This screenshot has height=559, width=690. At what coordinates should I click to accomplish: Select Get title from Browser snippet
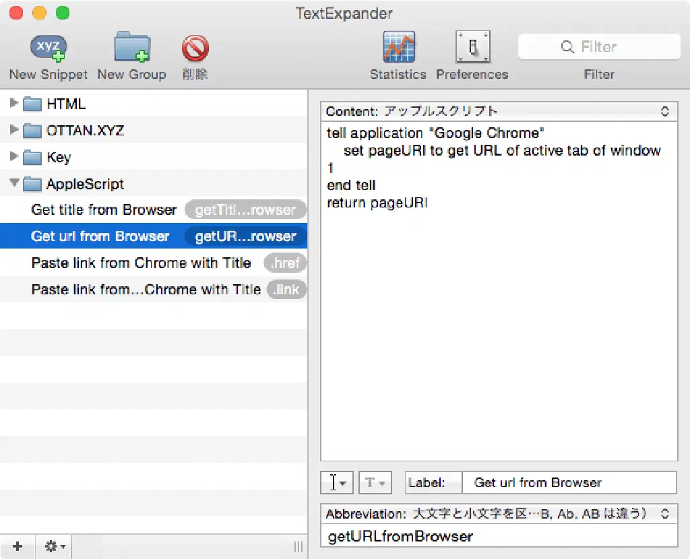pos(104,210)
